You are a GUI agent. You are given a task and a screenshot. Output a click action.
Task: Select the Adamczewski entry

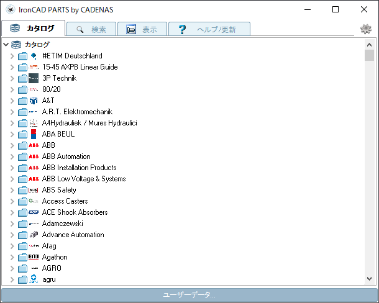point(62,224)
